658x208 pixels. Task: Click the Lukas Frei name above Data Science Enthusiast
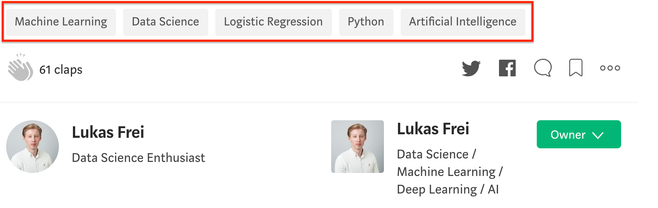(x=108, y=132)
